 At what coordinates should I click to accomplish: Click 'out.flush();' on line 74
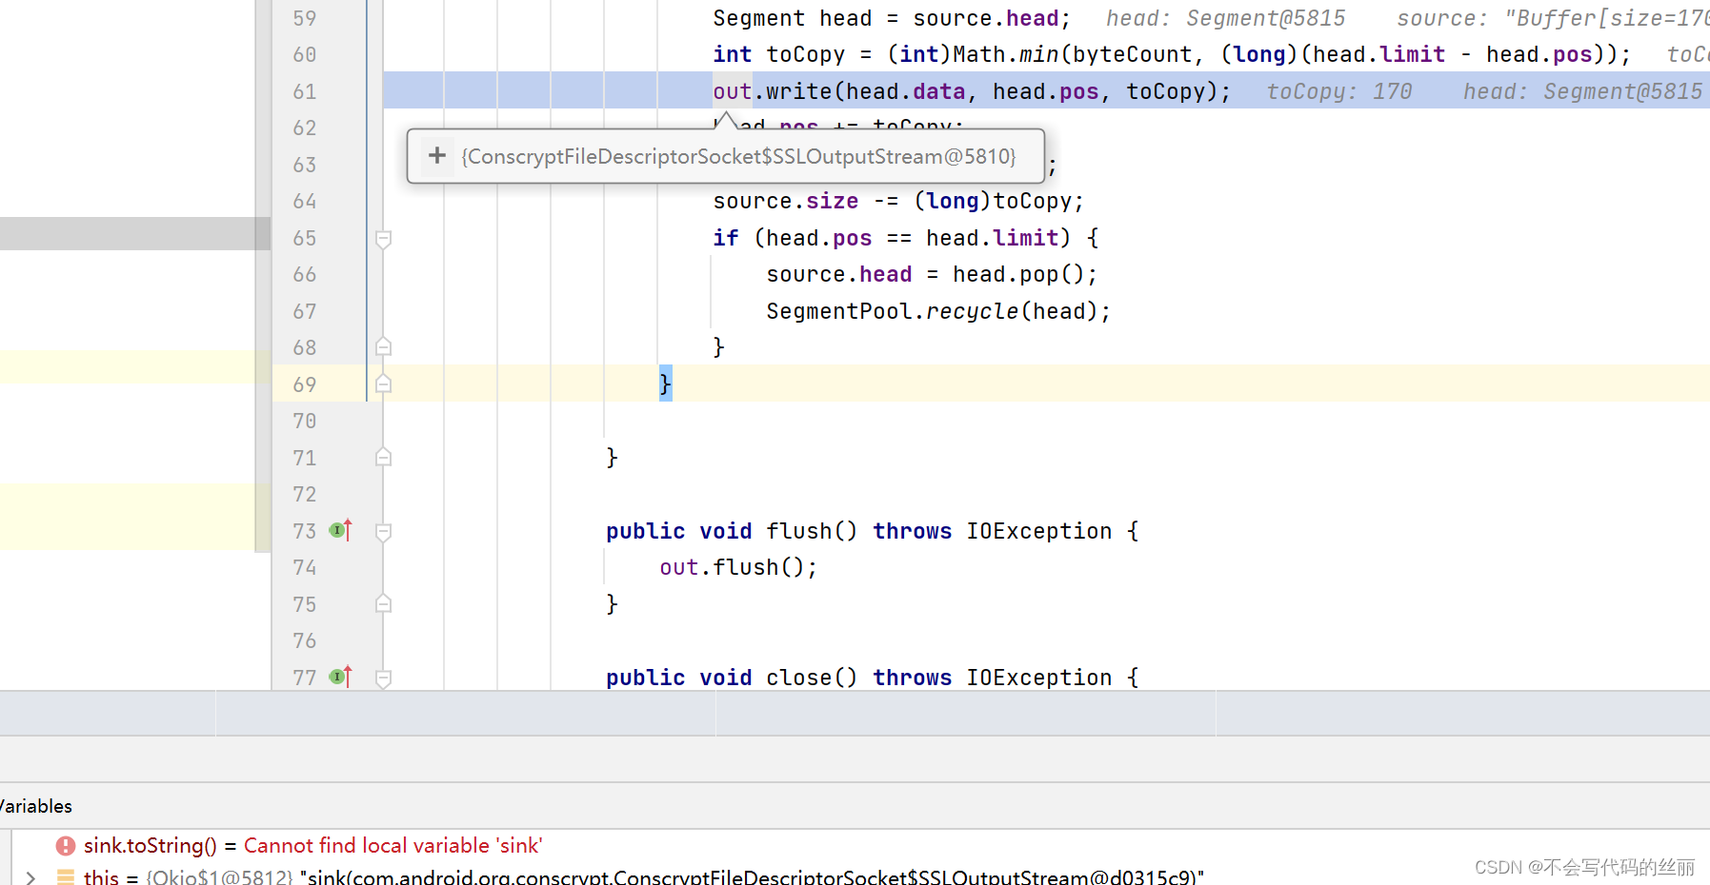coord(738,567)
